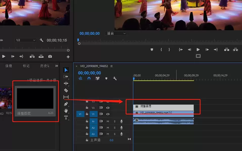The width and height of the screenshot is (242, 151).
Task: Select the Track Select Forward tool
Action: click(x=66, y=77)
